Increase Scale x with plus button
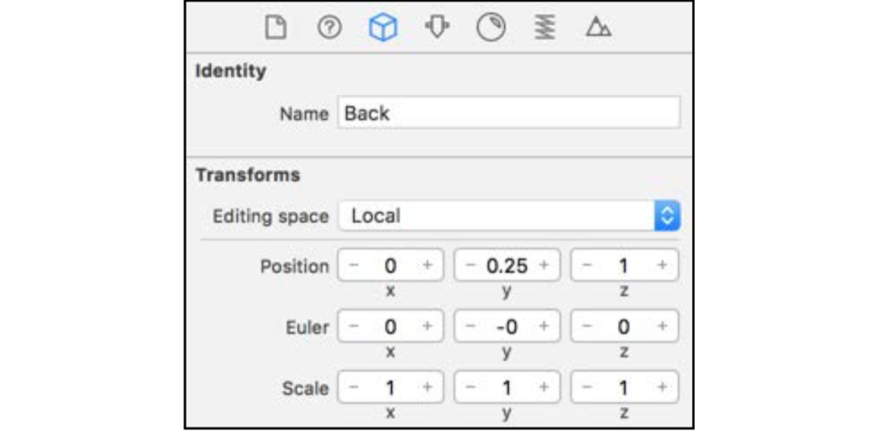 427,387
